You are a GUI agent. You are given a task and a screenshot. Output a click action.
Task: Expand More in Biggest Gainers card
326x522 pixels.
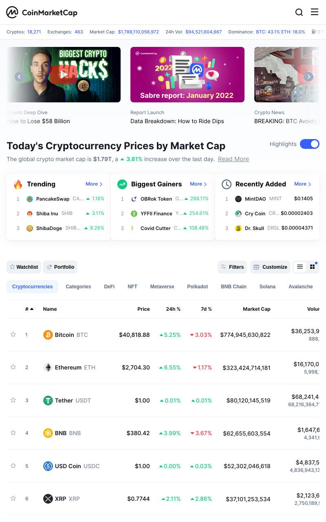[x=198, y=184]
